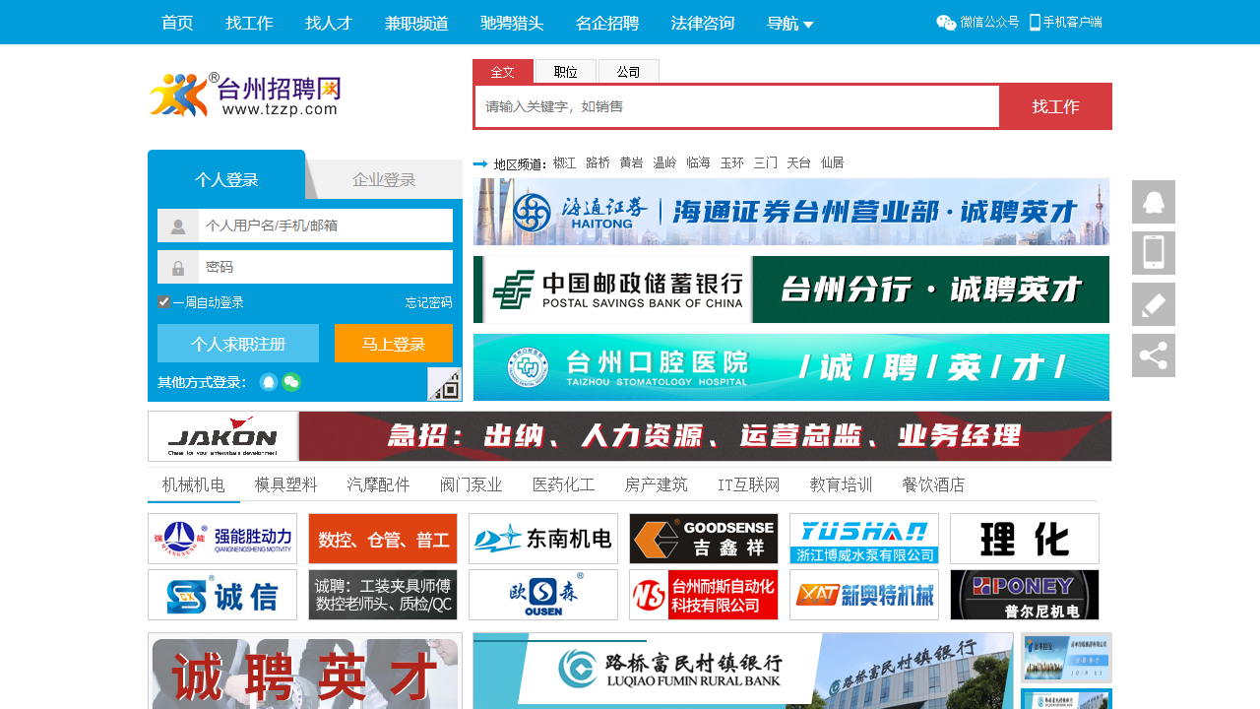Screen dimensions: 1260x709
Task: Switch to 企业登录 tab
Action: coord(384,179)
